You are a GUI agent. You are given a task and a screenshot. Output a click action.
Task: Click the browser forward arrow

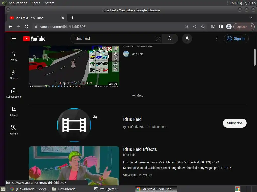(x=18, y=27)
